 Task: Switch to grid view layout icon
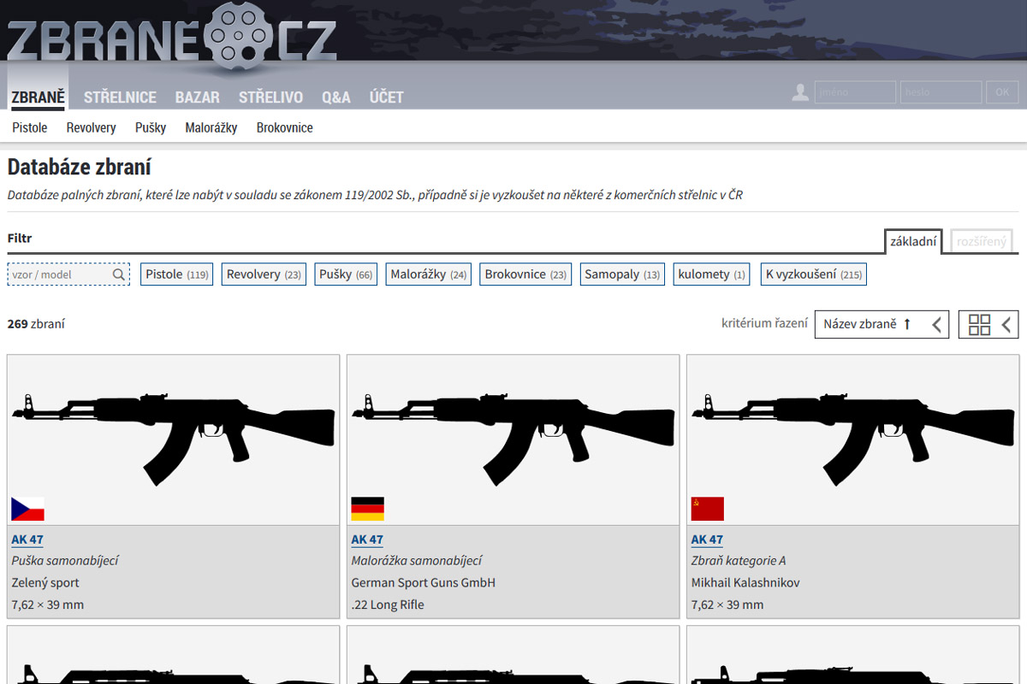[979, 324]
